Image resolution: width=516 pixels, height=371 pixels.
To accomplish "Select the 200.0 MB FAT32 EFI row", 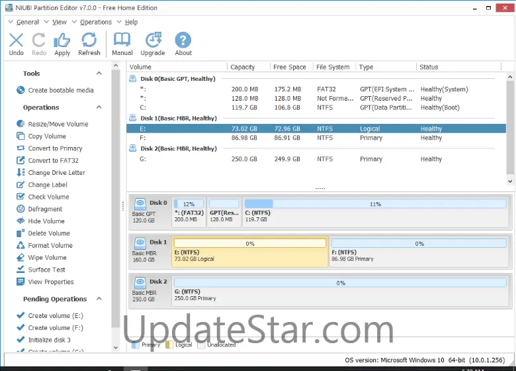I will tap(316, 89).
